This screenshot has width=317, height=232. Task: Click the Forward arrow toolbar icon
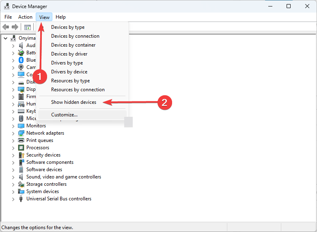[x=15, y=27]
